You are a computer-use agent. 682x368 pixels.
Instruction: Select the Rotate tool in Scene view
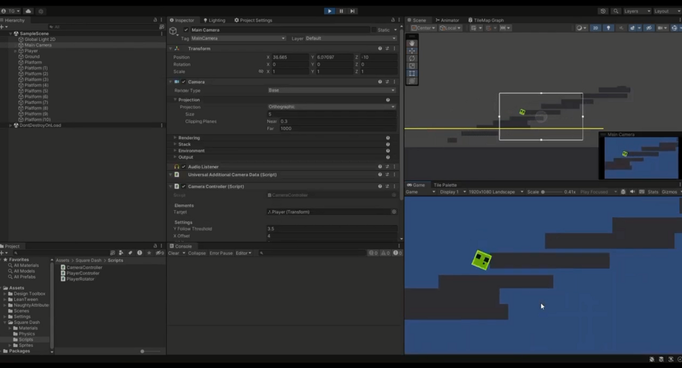pyautogui.click(x=412, y=58)
